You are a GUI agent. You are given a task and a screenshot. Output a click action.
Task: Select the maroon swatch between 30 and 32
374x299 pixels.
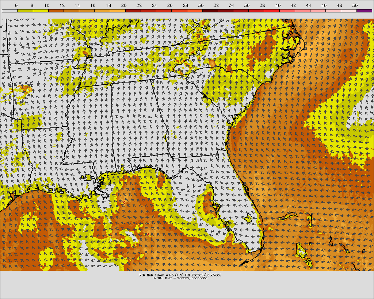(210, 11)
